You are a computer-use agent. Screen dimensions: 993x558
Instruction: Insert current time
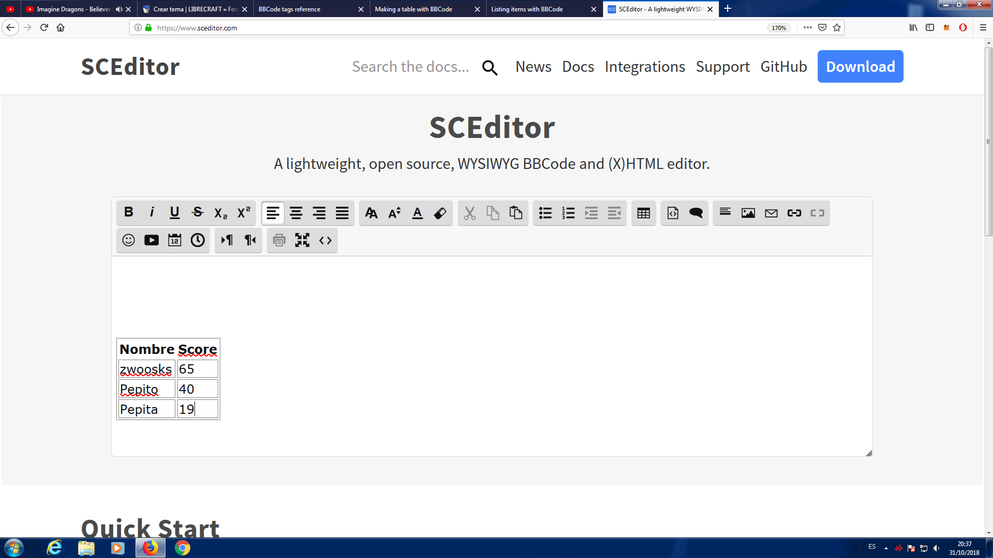[198, 240]
